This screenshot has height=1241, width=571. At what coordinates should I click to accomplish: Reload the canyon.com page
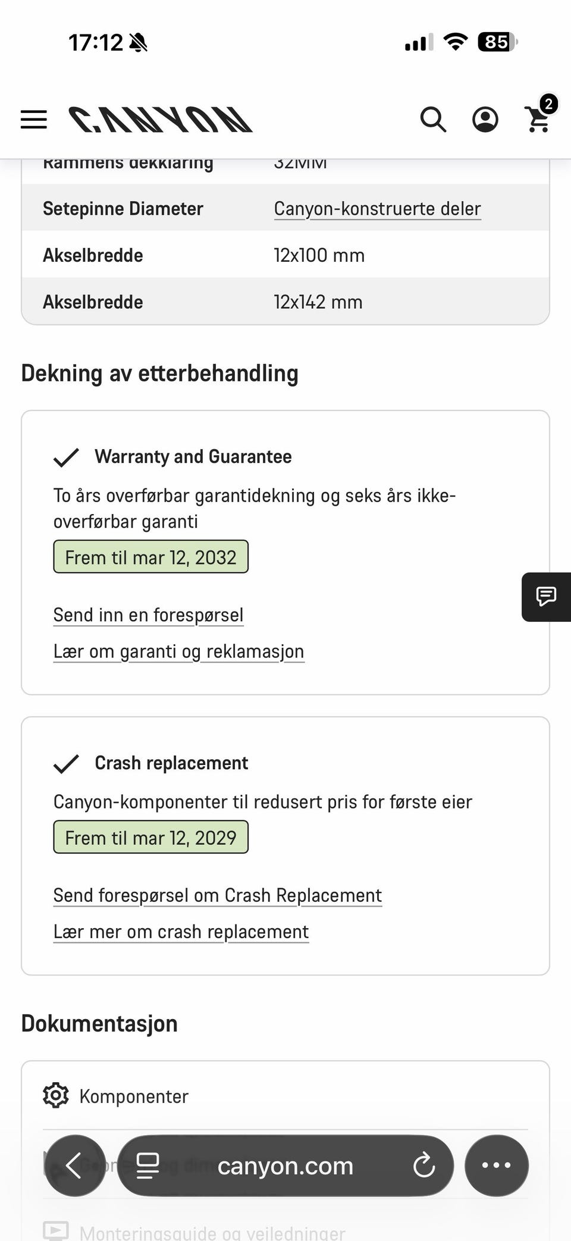tap(424, 1165)
